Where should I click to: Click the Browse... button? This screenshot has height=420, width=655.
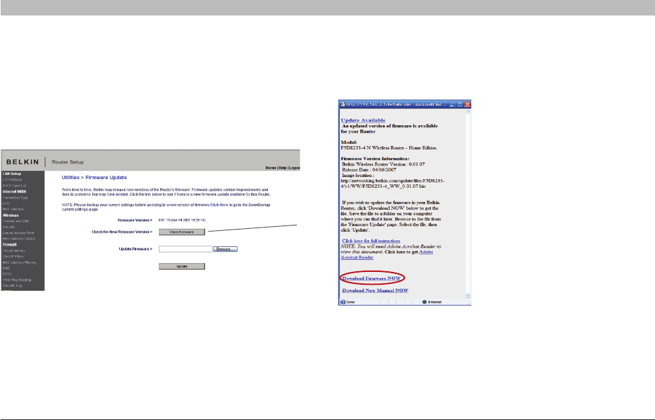[226, 249]
